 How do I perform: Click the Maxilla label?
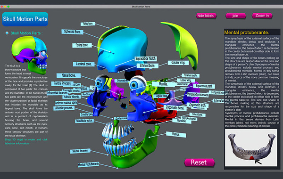tap(163, 84)
